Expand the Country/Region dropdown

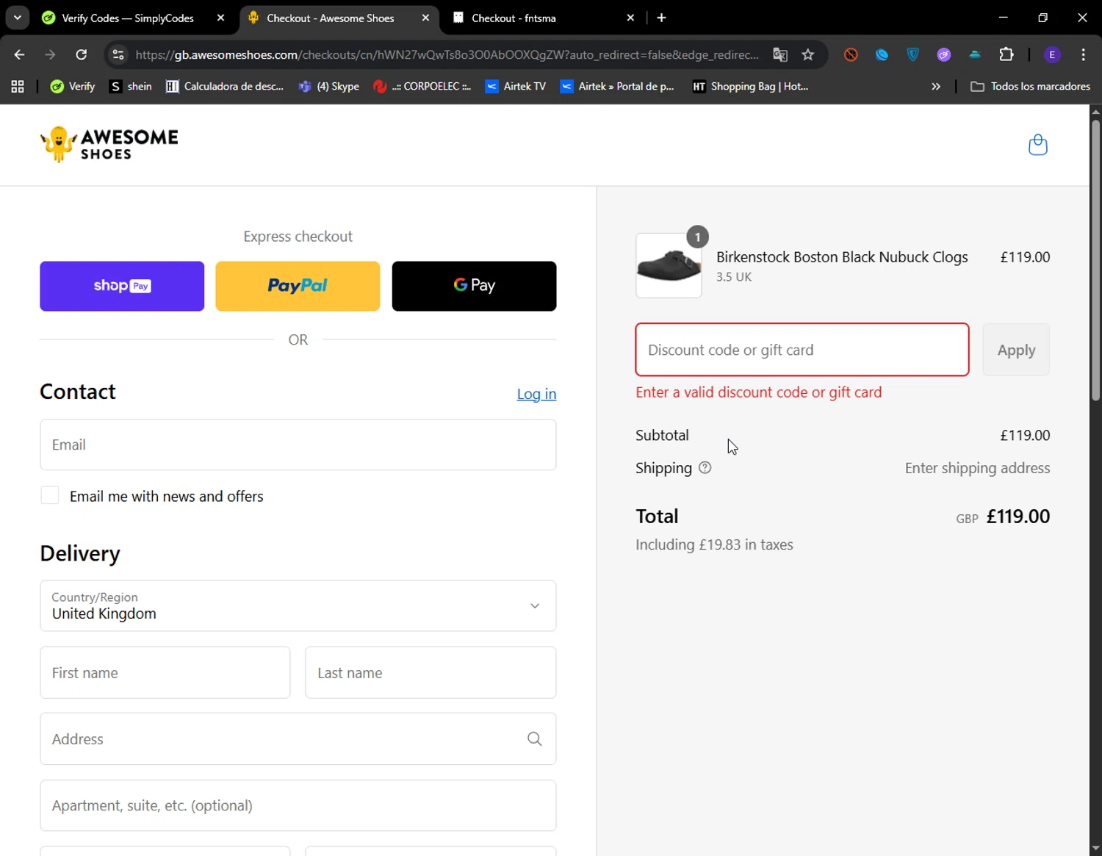[x=298, y=606]
